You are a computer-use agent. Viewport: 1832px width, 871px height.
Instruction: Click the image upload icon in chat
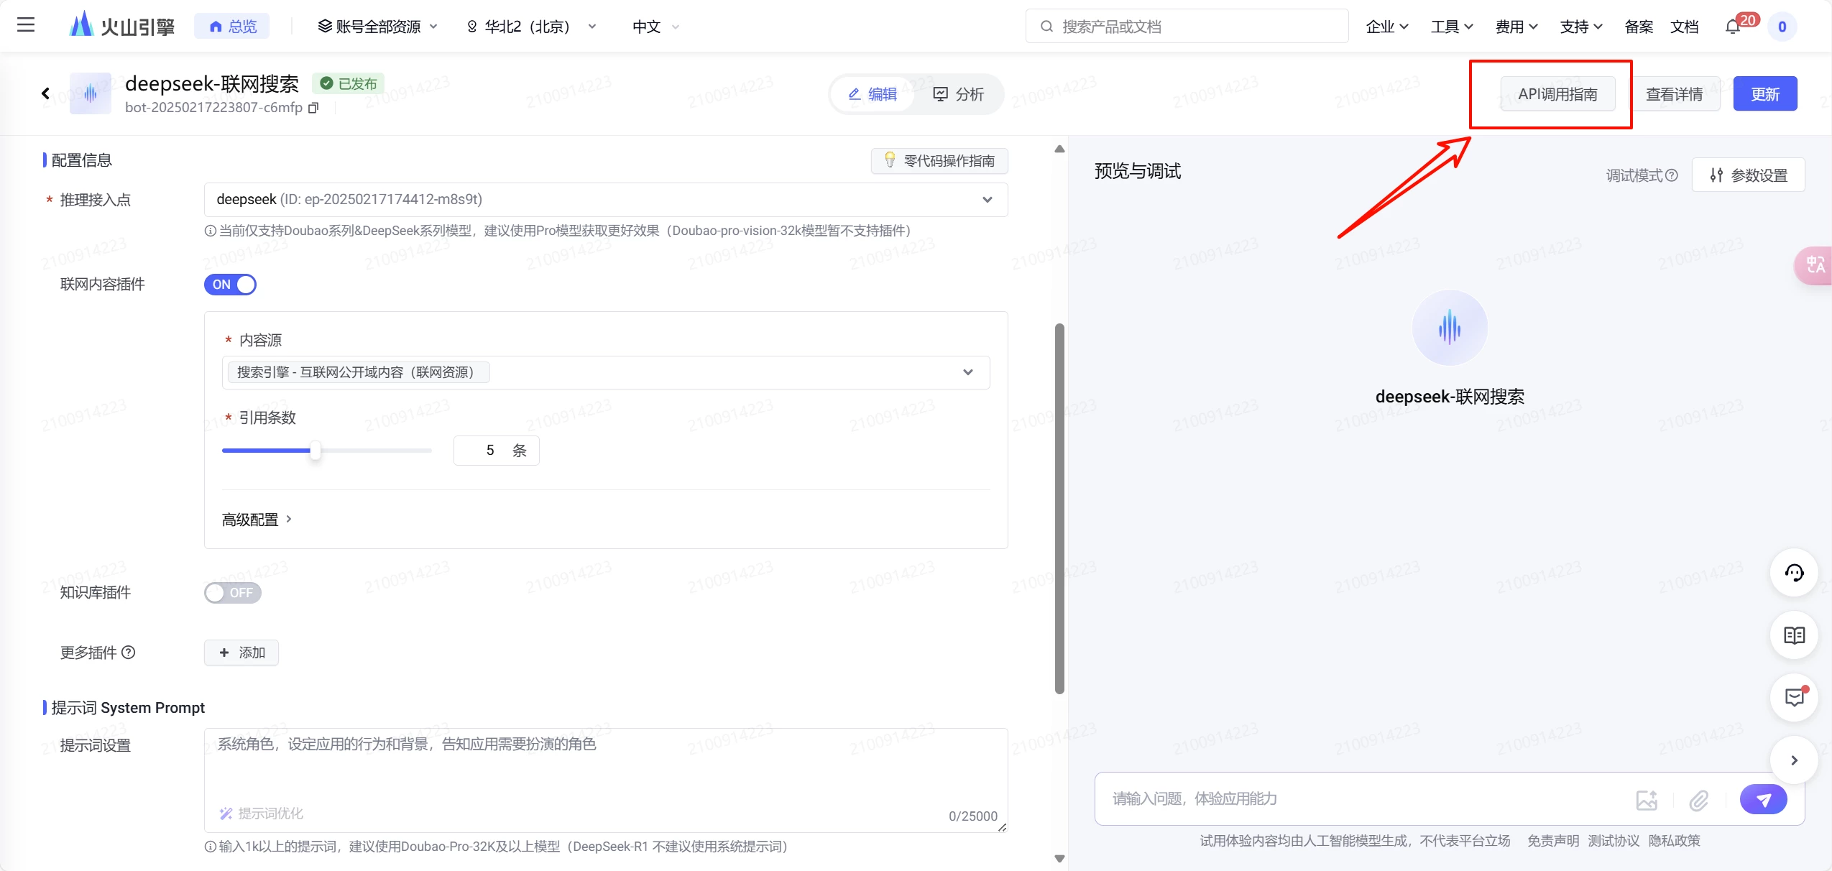click(x=1646, y=800)
